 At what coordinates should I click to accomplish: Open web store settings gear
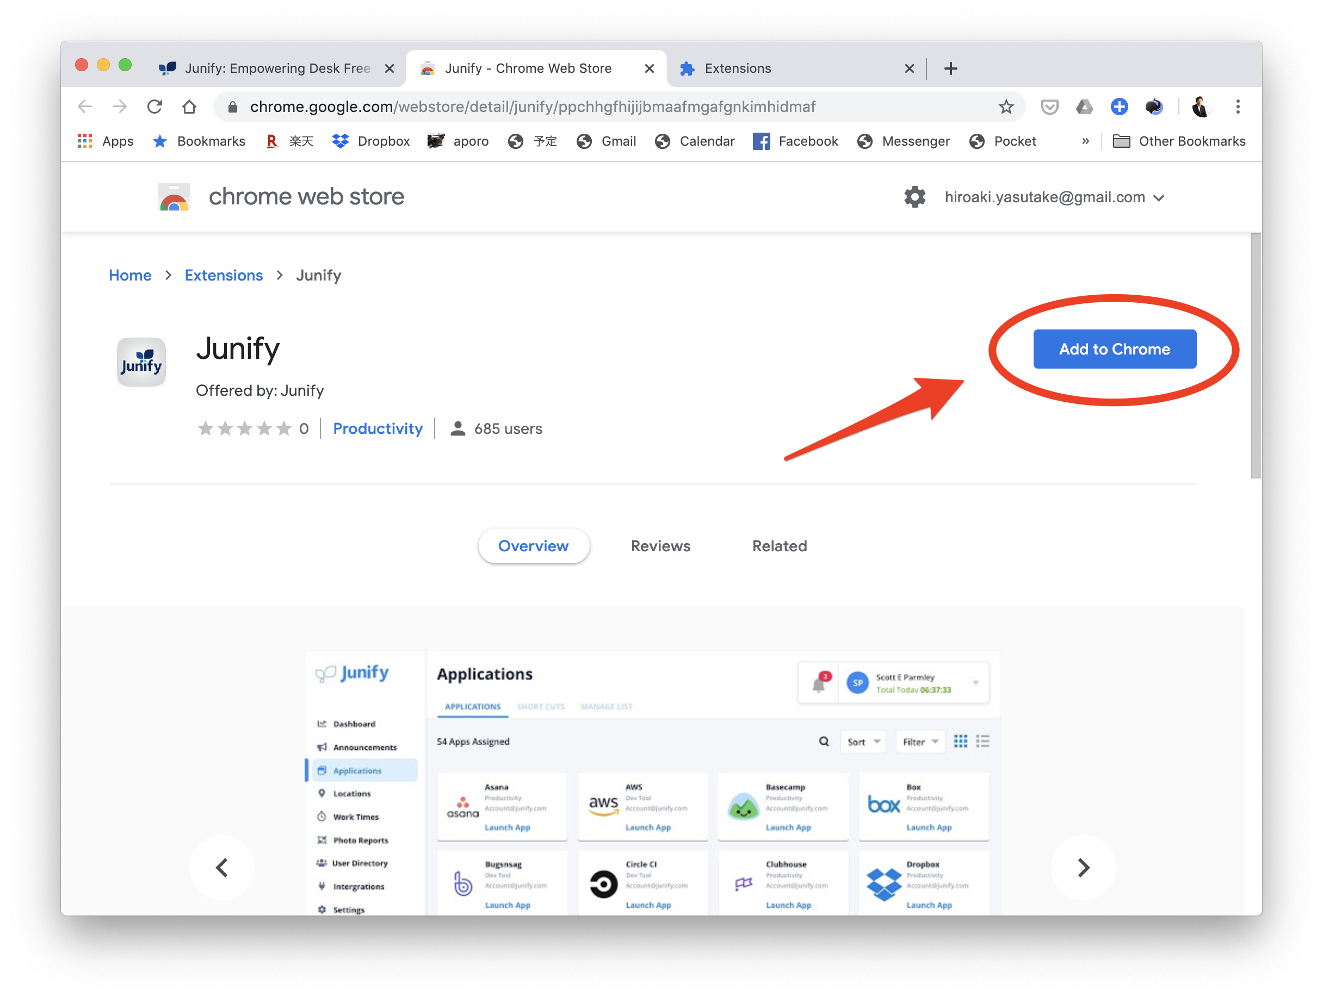coord(914,197)
